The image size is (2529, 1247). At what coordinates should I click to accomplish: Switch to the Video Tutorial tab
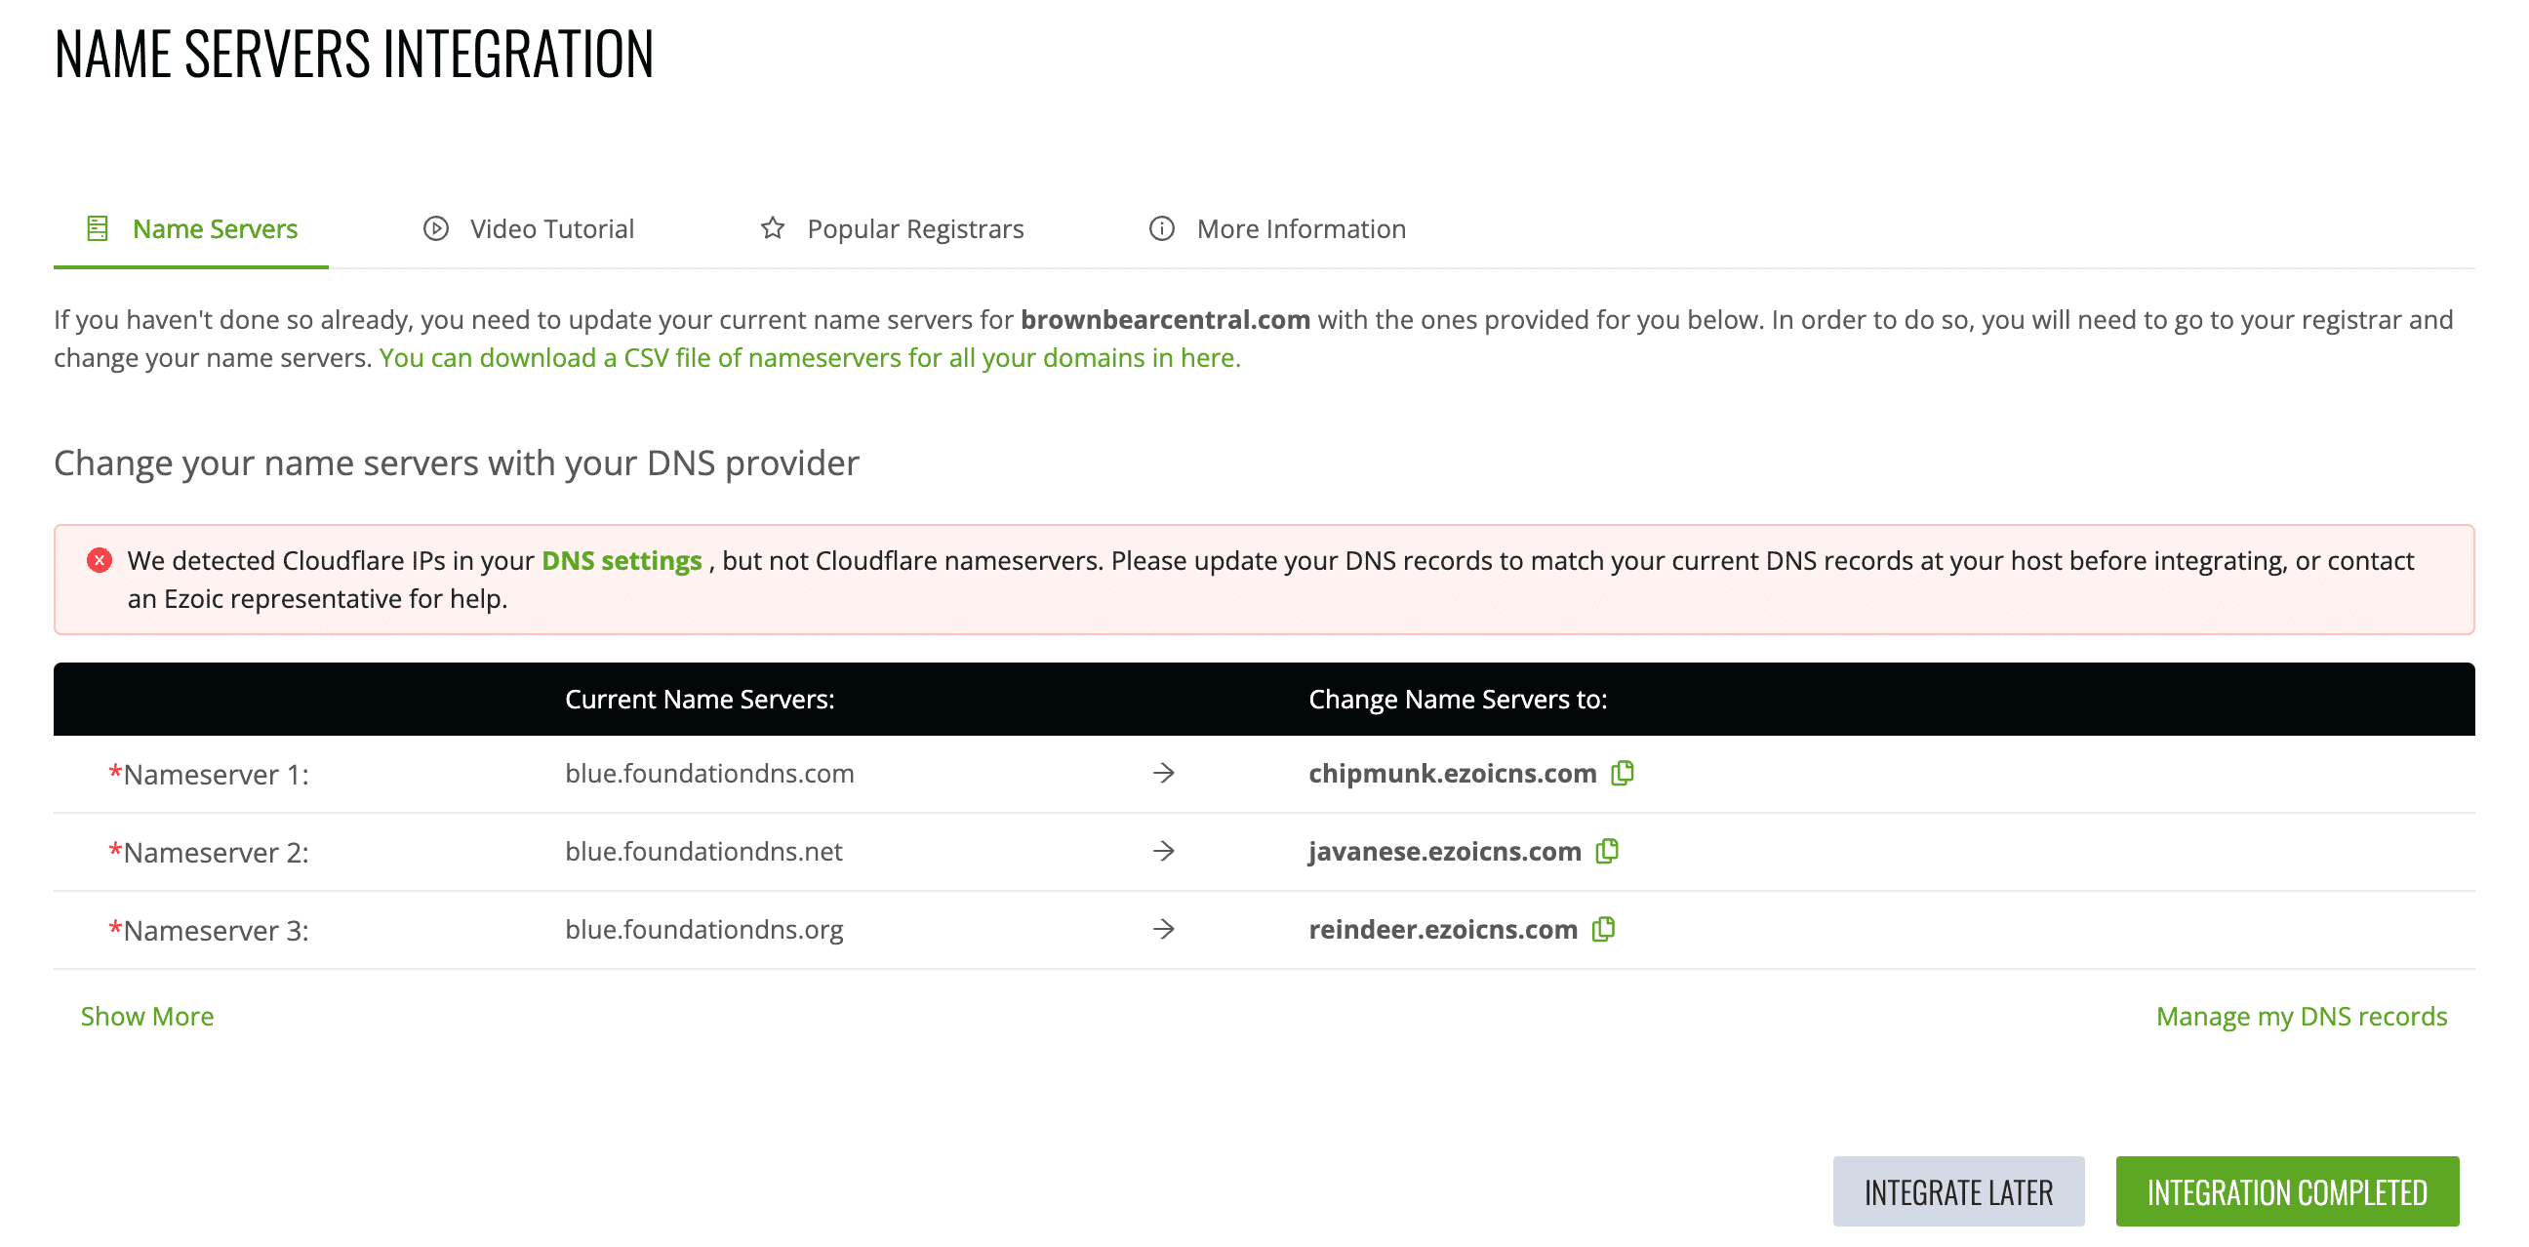(x=552, y=227)
